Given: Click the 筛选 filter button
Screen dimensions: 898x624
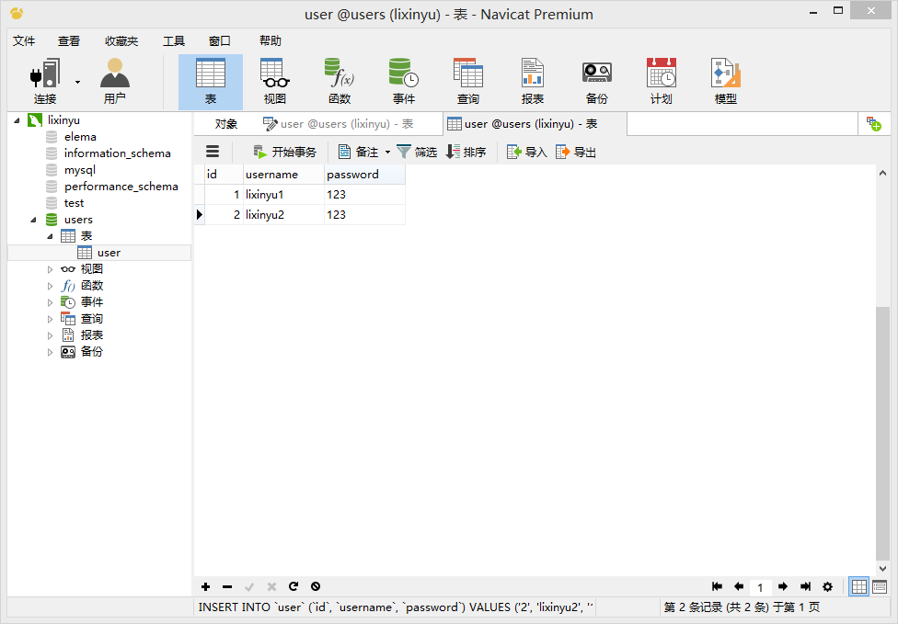Looking at the screenshot, I should pyautogui.click(x=417, y=152).
